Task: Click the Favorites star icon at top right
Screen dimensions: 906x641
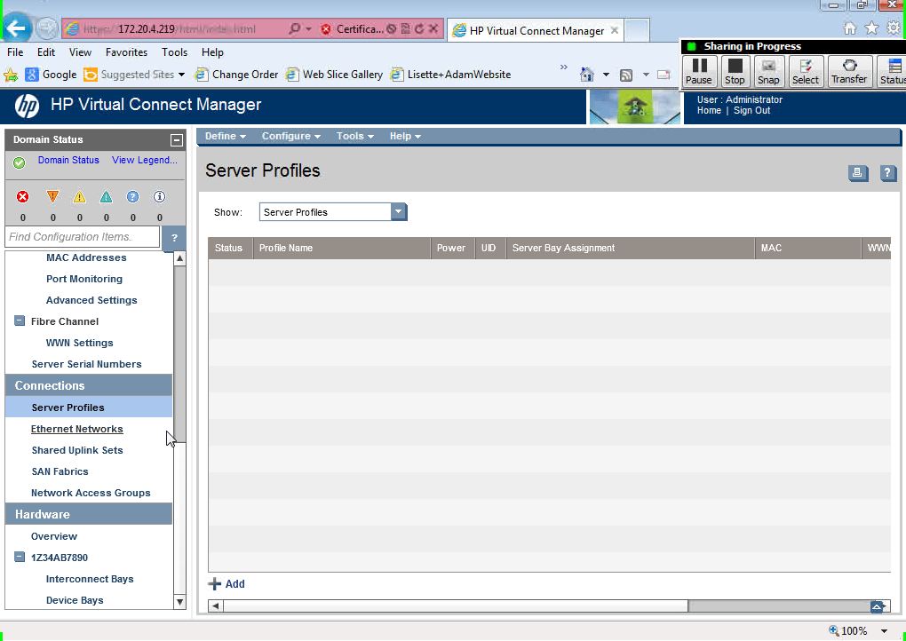Action: (872, 28)
